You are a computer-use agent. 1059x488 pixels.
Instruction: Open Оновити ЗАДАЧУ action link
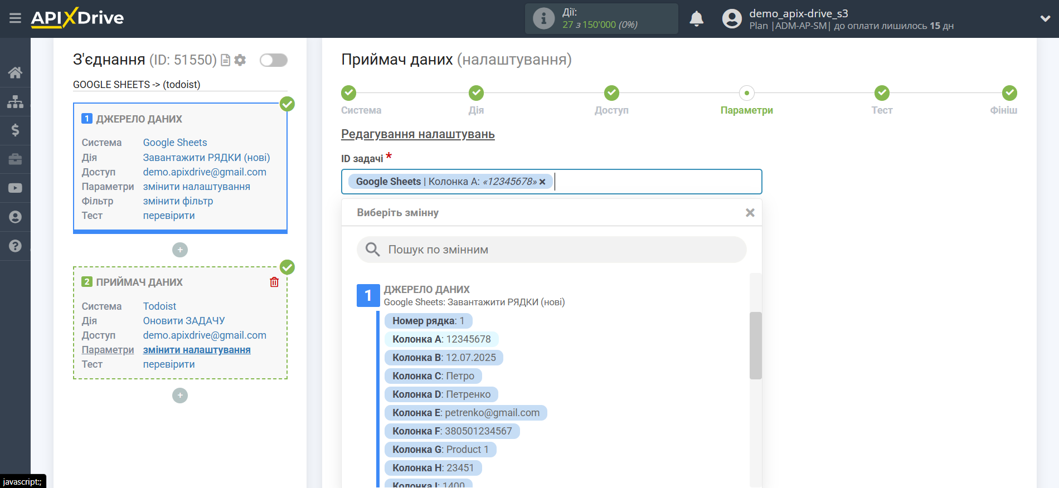pos(184,321)
